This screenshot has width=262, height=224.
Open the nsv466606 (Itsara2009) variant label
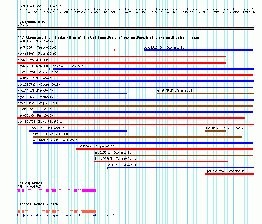(x=37, y=54)
